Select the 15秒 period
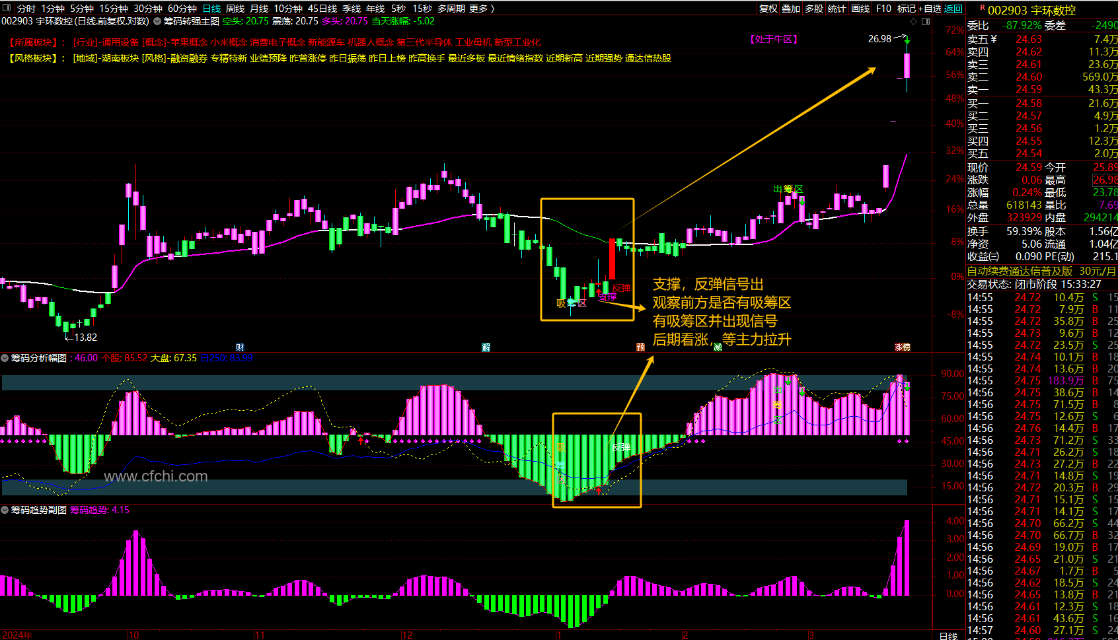Screen dimensions: 1118x640 click(x=422, y=9)
